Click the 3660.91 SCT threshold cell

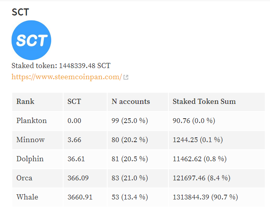click(x=85, y=197)
